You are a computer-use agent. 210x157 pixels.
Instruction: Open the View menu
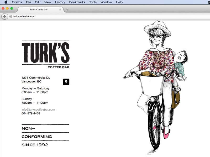point(48,2)
